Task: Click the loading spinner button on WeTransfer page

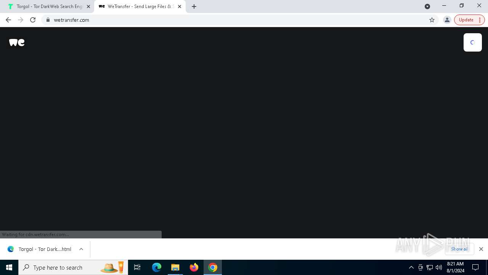Action: [473, 42]
